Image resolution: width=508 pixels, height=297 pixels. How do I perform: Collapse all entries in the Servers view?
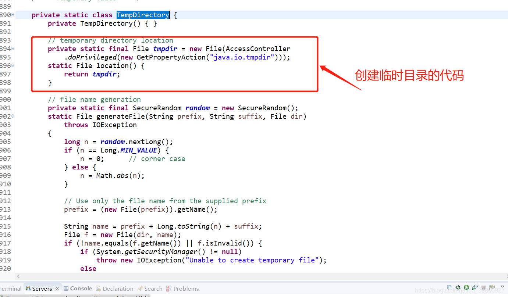[x=450, y=289]
